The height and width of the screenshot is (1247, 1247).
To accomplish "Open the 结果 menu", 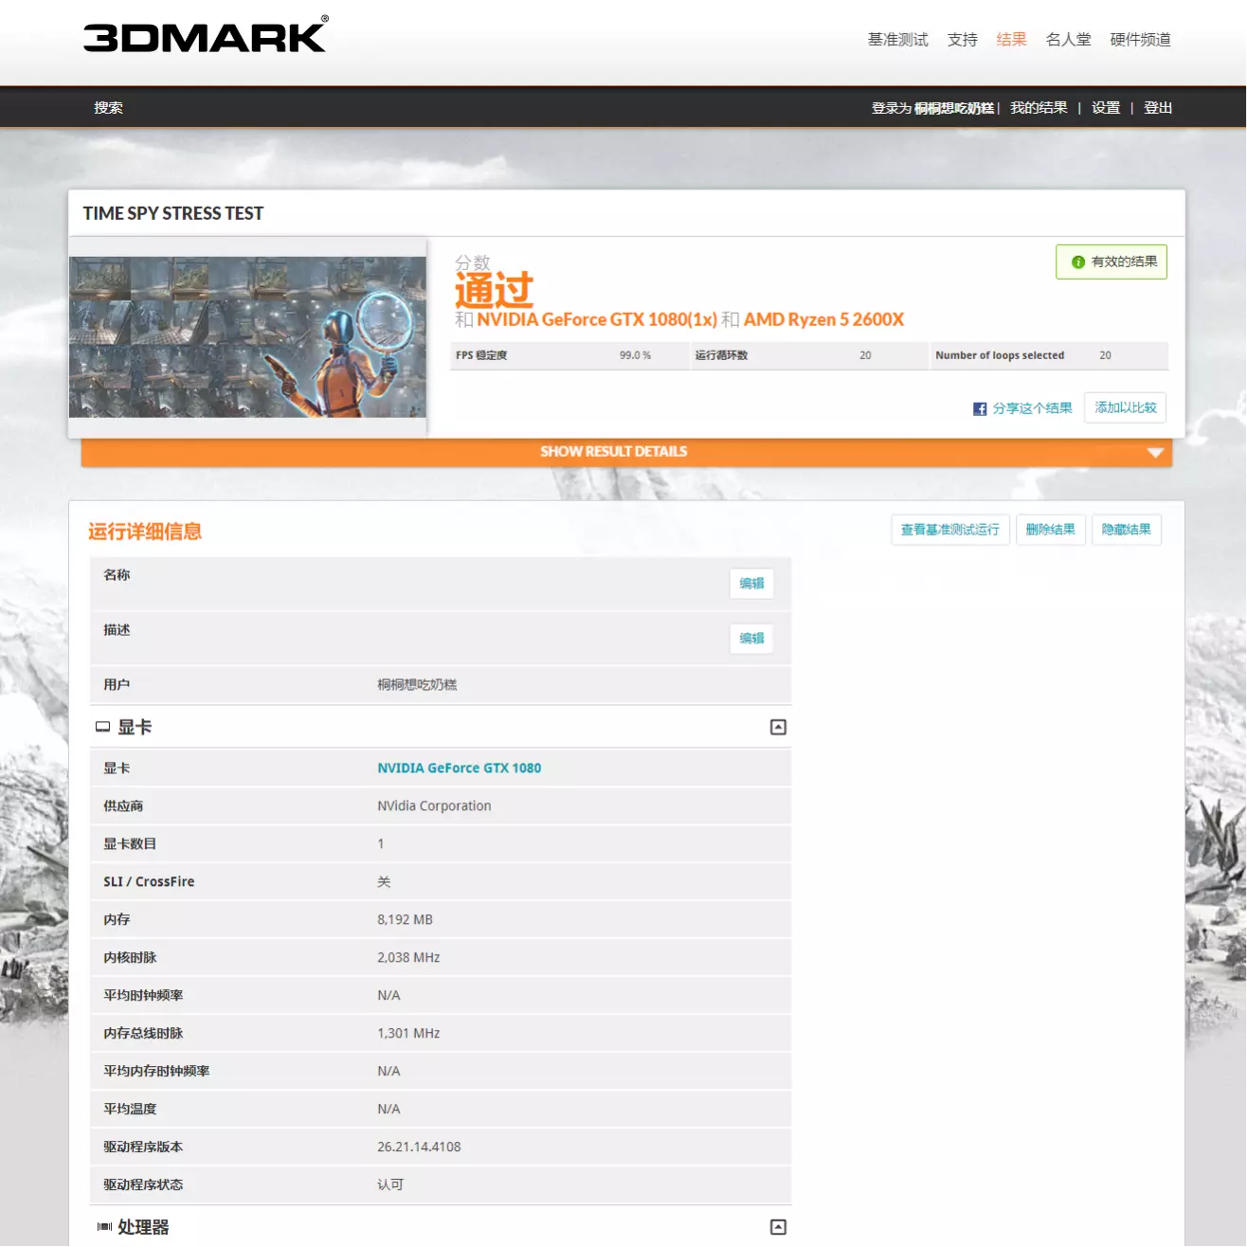I will click(1012, 40).
